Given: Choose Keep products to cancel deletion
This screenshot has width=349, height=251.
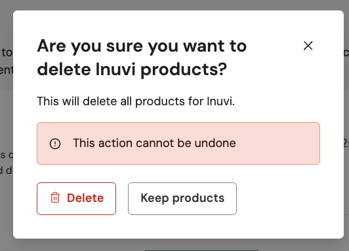Looking at the screenshot, I should click(x=182, y=199).
